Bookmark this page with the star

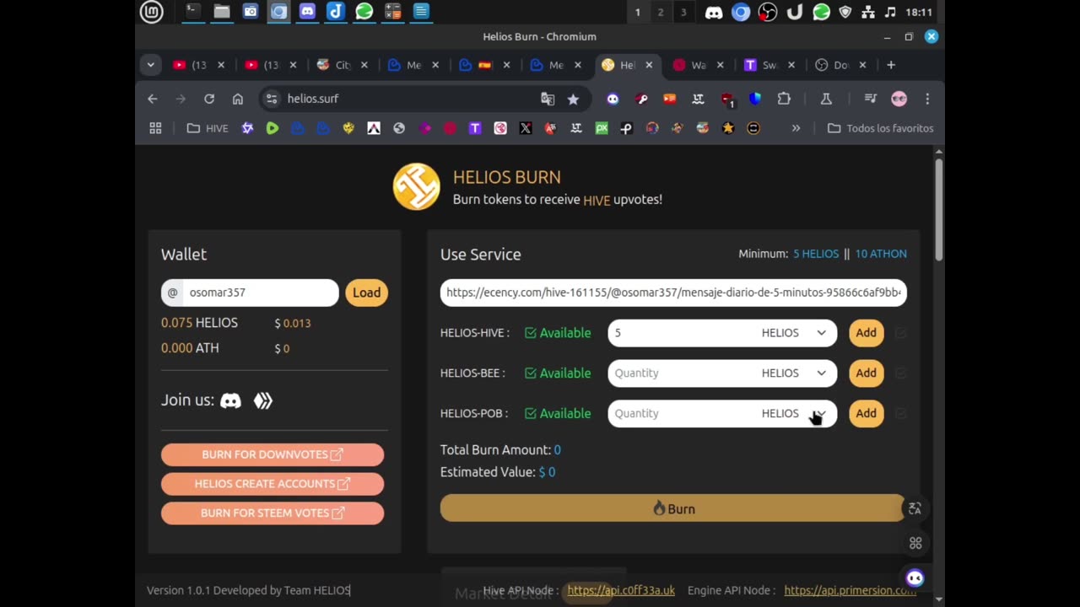pos(573,99)
